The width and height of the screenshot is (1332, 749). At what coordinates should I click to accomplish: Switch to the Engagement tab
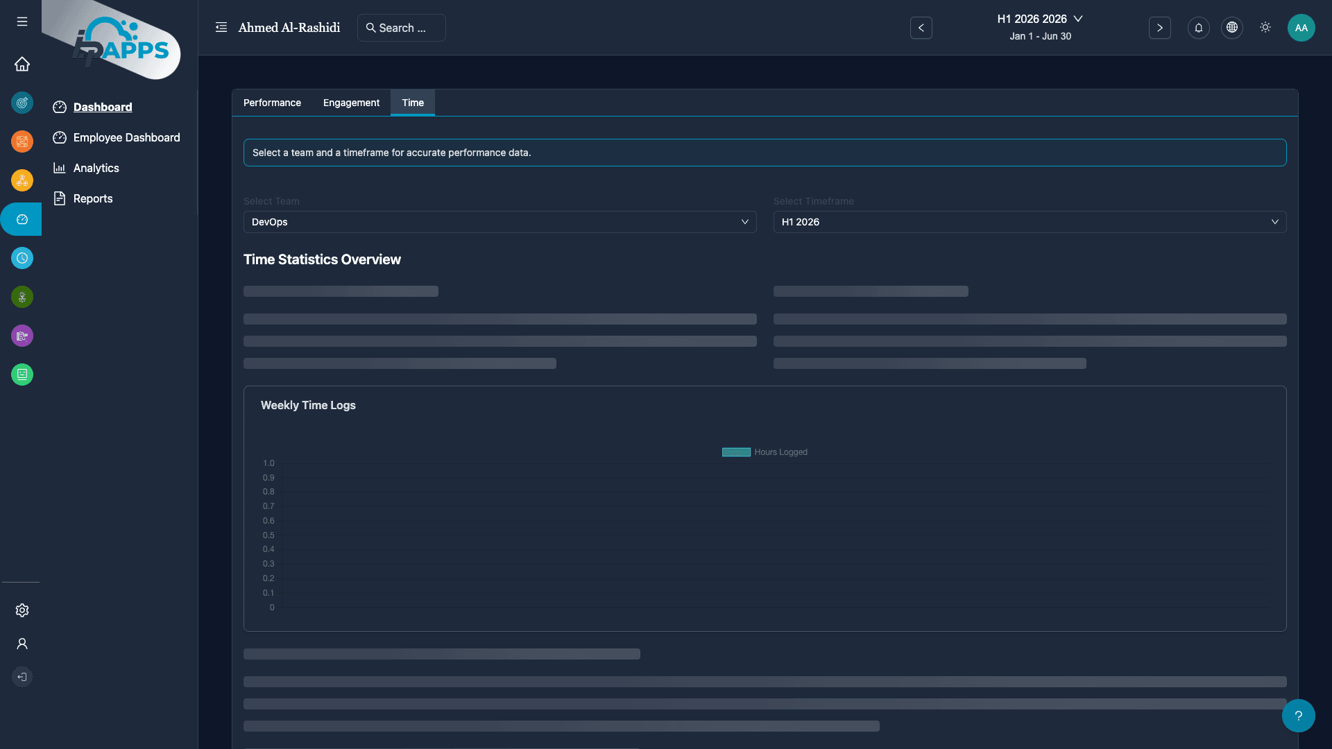[x=351, y=102]
